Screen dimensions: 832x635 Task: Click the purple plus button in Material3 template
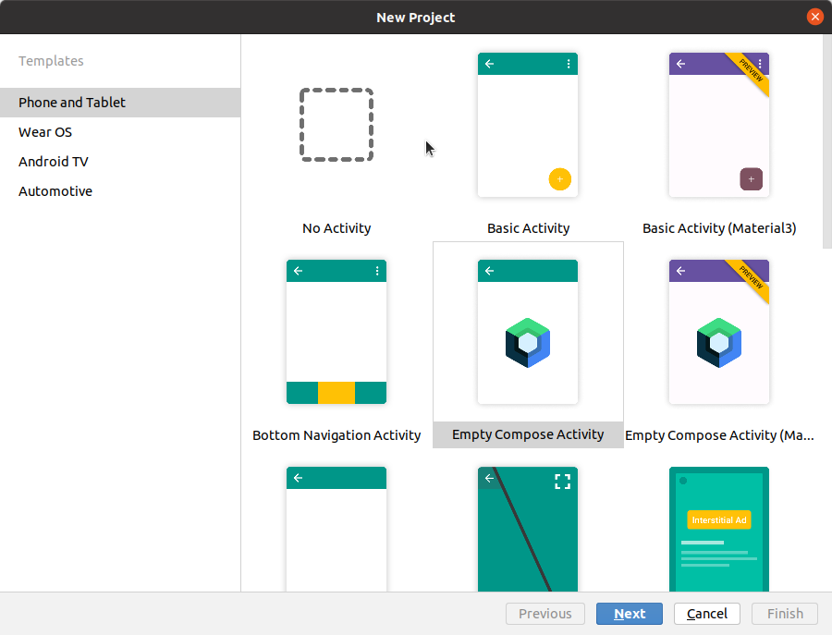pos(752,179)
